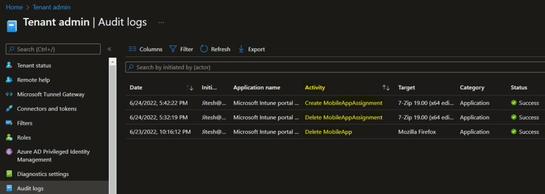Click sidebar scrollbar up arrow

[113, 62]
